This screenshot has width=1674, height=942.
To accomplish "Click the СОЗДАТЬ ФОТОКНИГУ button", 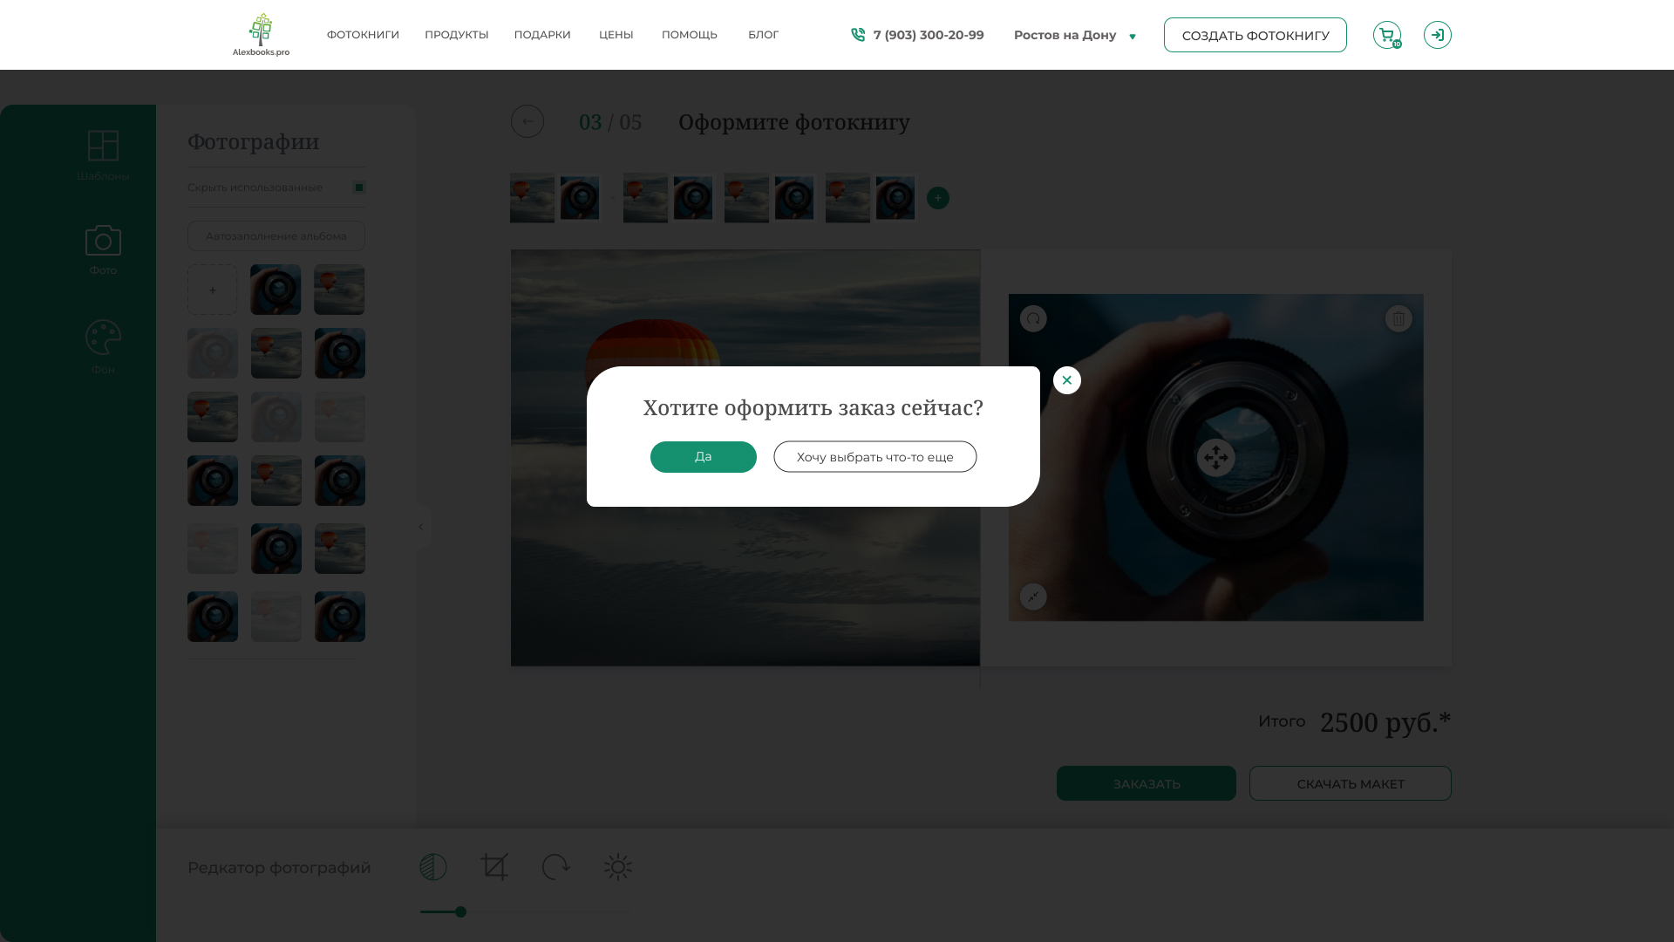I will 1255,35.
